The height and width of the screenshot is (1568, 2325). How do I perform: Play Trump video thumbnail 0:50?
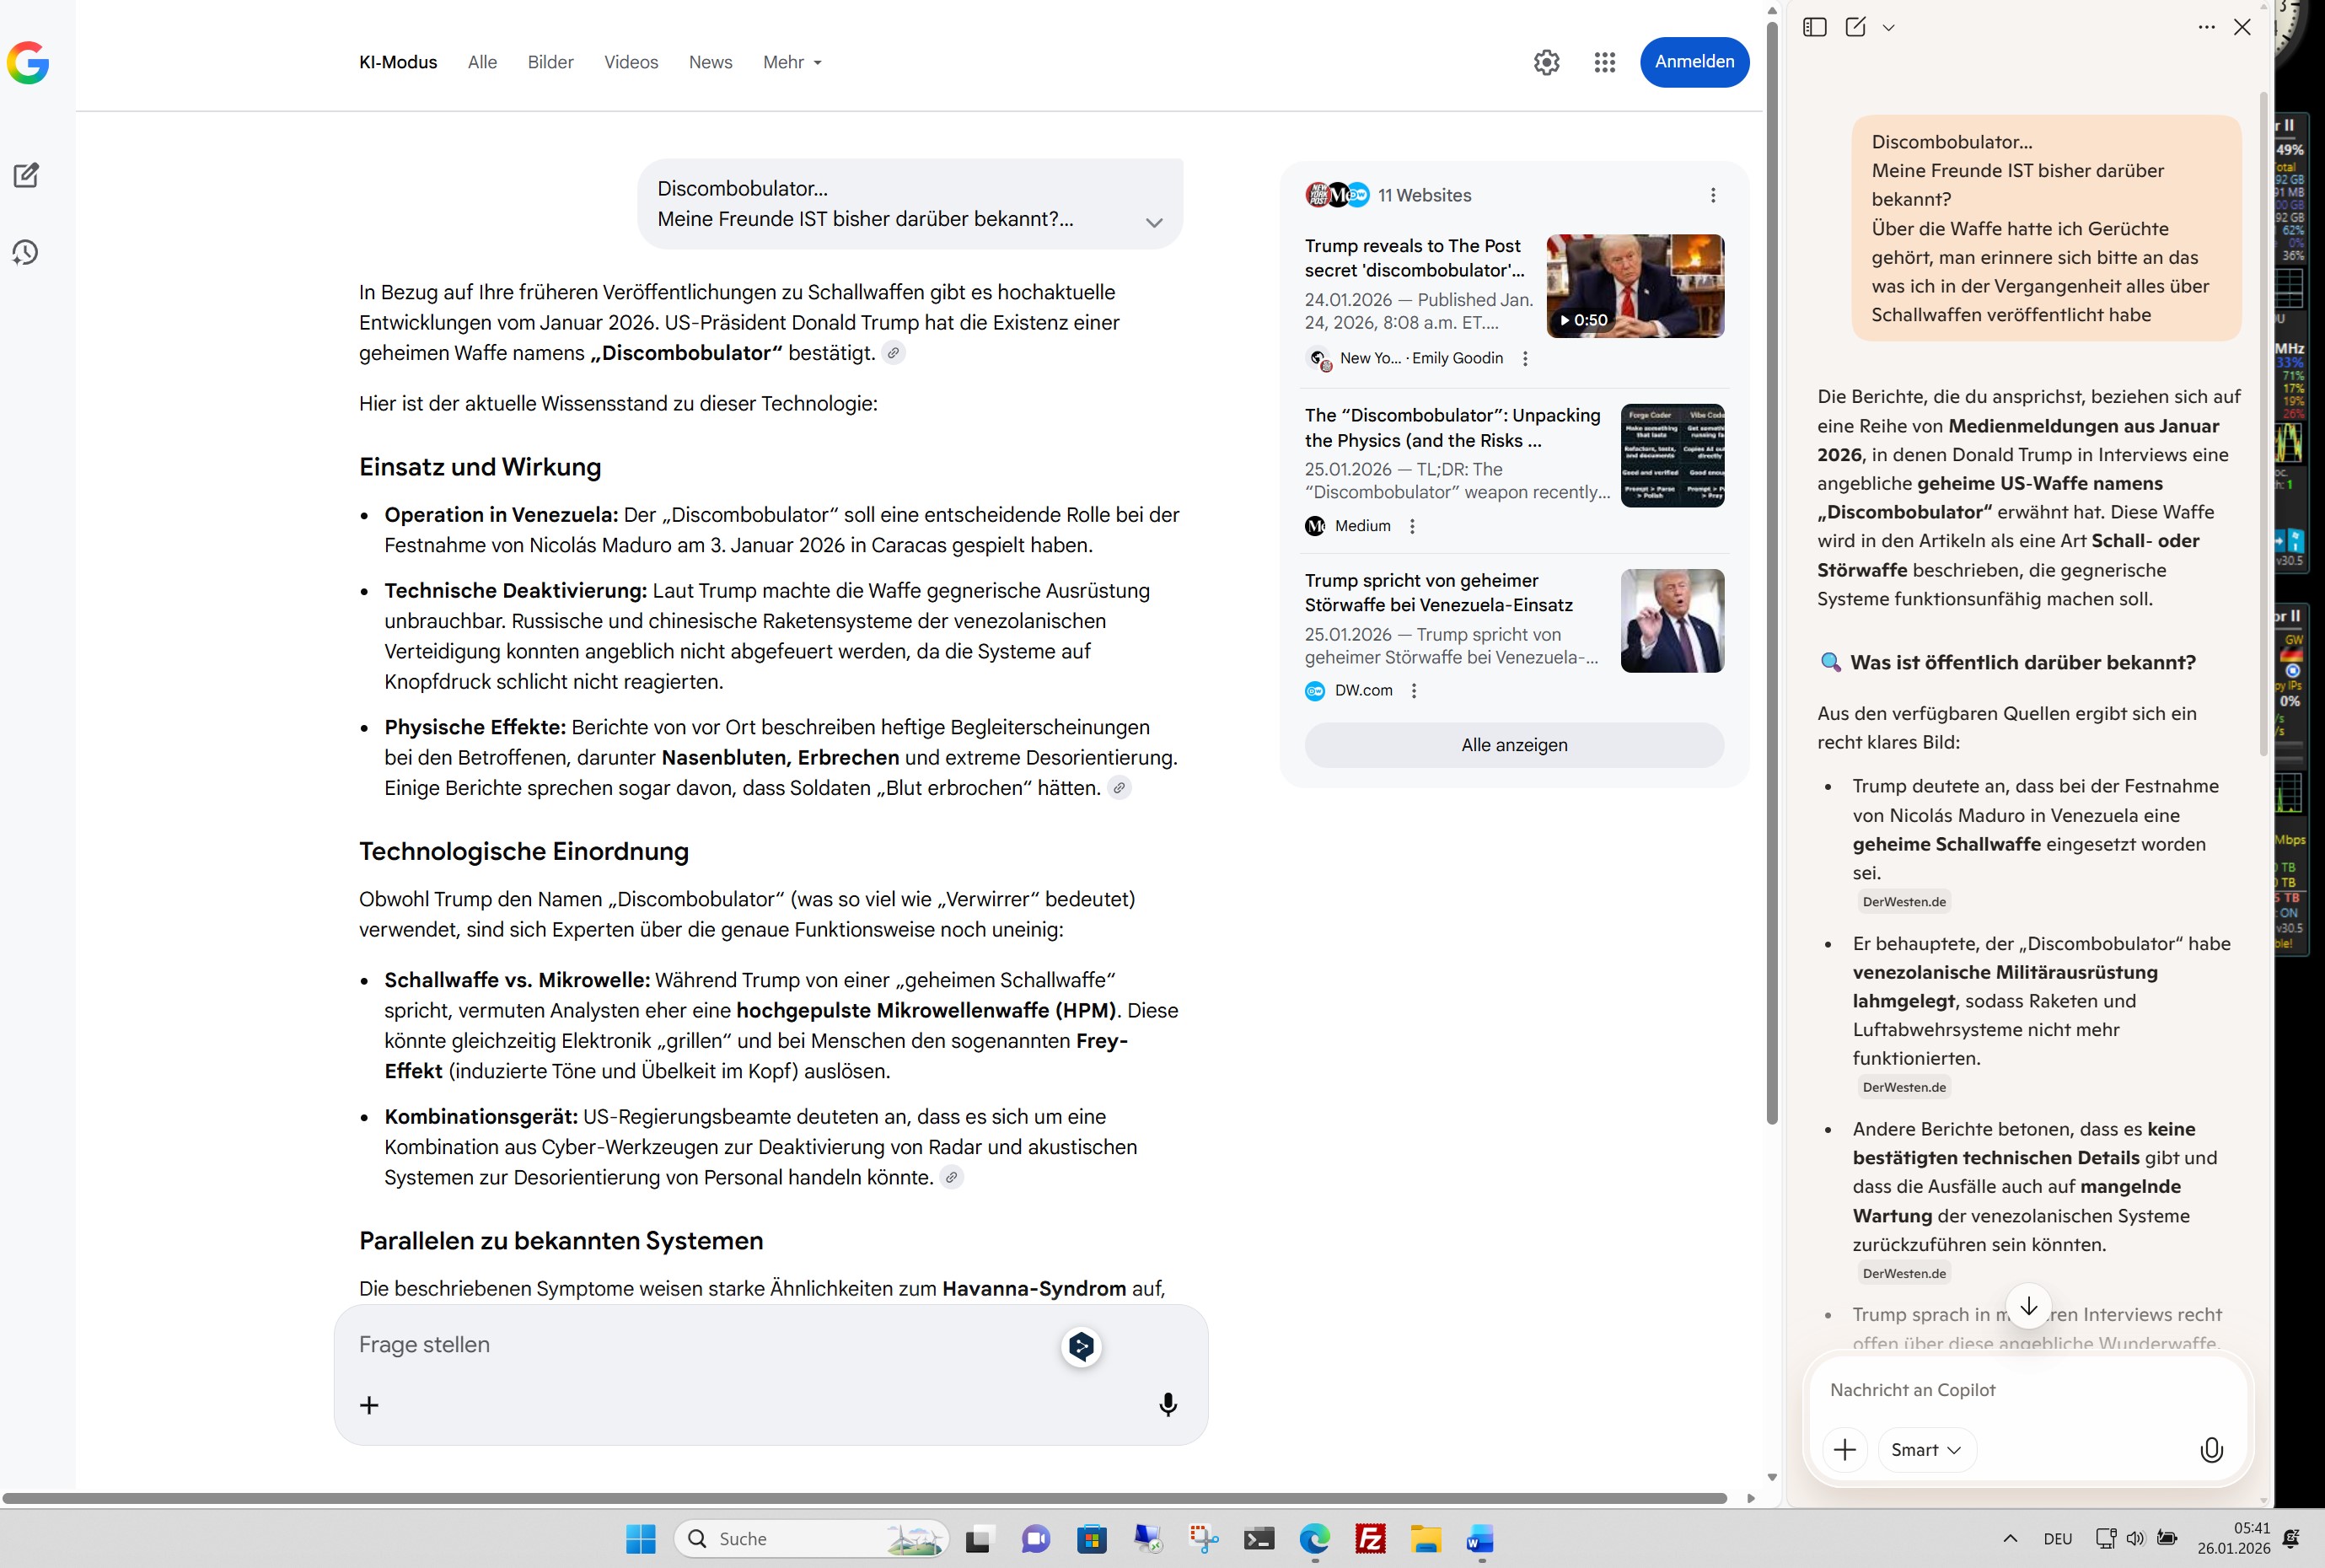tap(1634, 286)
